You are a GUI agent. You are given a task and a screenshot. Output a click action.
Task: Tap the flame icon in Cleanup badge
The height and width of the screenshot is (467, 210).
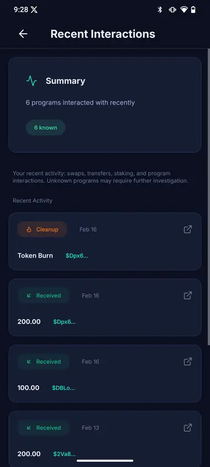[29, 229]
